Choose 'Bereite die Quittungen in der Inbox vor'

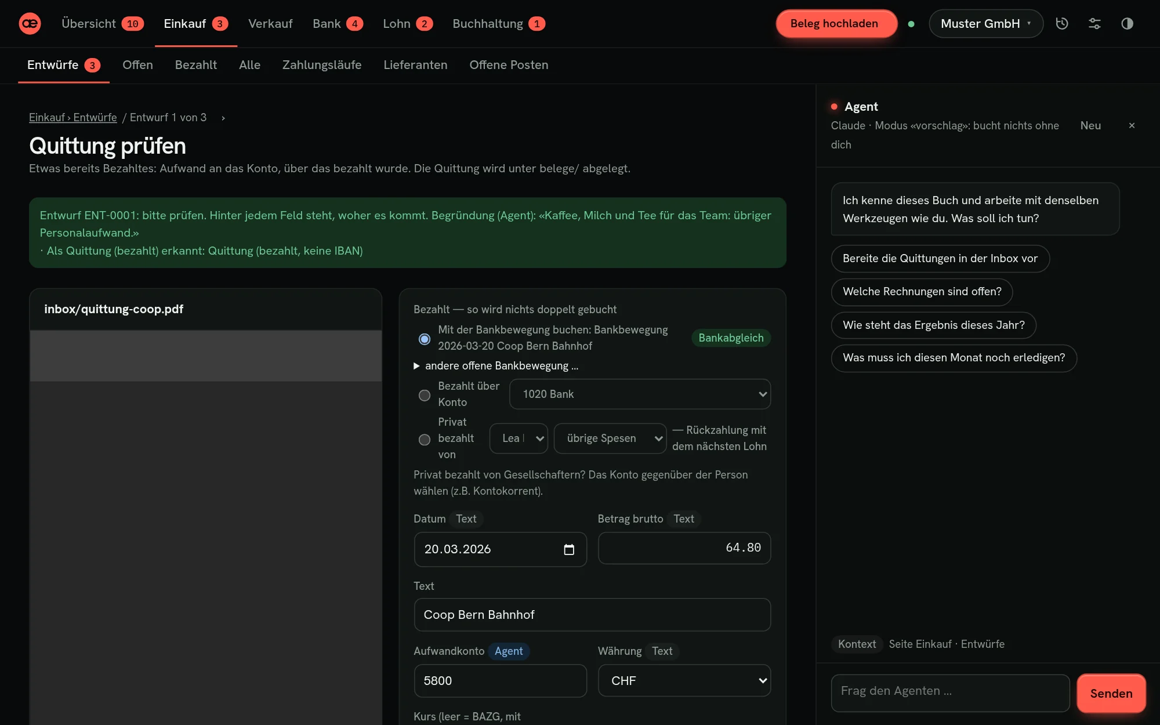coord(940,259)
